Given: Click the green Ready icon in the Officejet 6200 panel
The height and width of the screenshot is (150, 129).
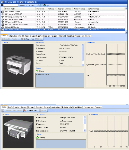Looking at the screenshot, I should tap(37, 138).
